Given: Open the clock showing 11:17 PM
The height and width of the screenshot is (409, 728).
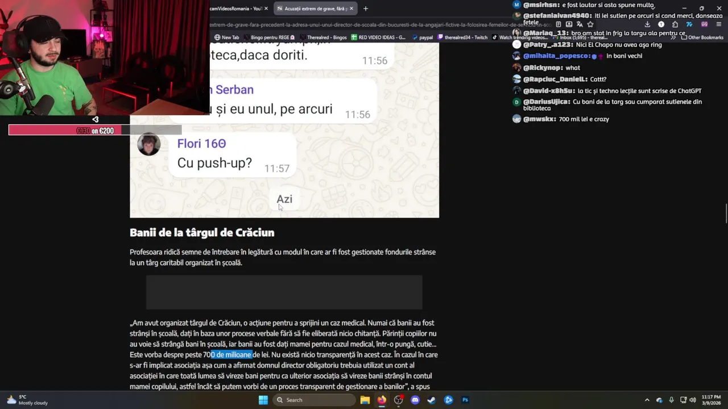Looking at the screenshot, I should [711, 400].
